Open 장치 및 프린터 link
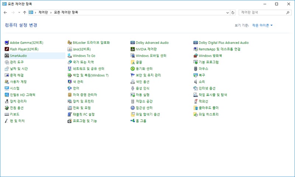 point(83,101)
